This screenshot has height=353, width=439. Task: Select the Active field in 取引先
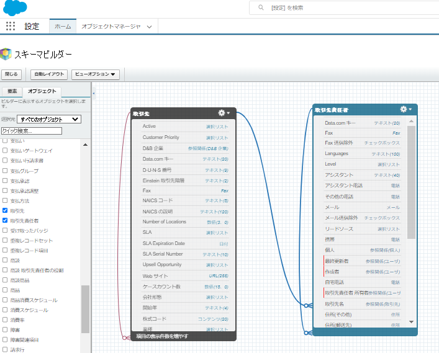185,127
